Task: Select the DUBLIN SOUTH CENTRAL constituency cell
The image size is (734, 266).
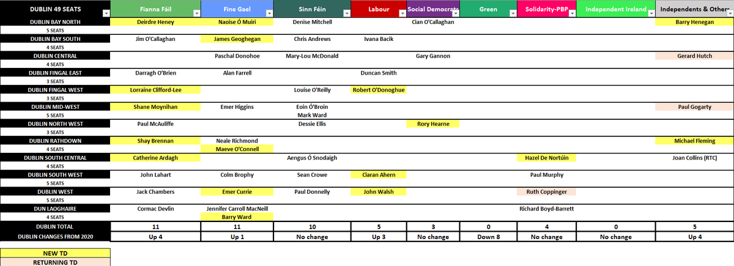Action: coord(55,158)
